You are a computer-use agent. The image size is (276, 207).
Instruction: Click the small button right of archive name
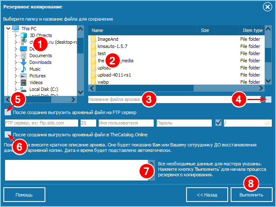pyautogui.click(x=268, y=99)
